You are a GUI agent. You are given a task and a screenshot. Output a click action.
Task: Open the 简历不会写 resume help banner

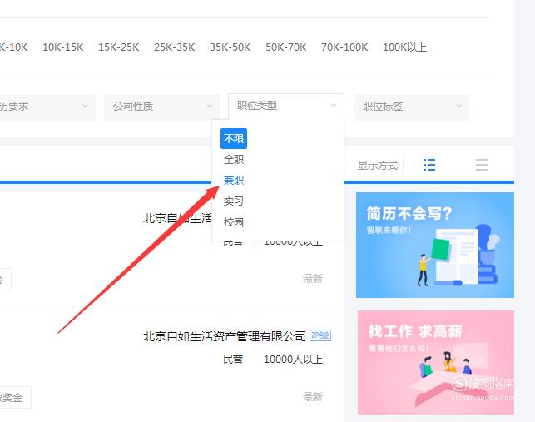point(435,246)
